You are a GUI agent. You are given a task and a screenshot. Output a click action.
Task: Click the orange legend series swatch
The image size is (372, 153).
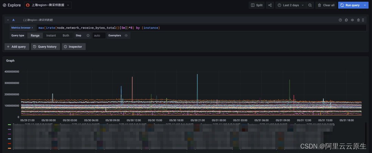point(10,148)
